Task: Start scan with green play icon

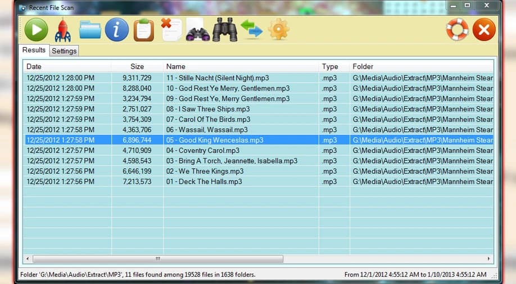Action: pos(36,30)
